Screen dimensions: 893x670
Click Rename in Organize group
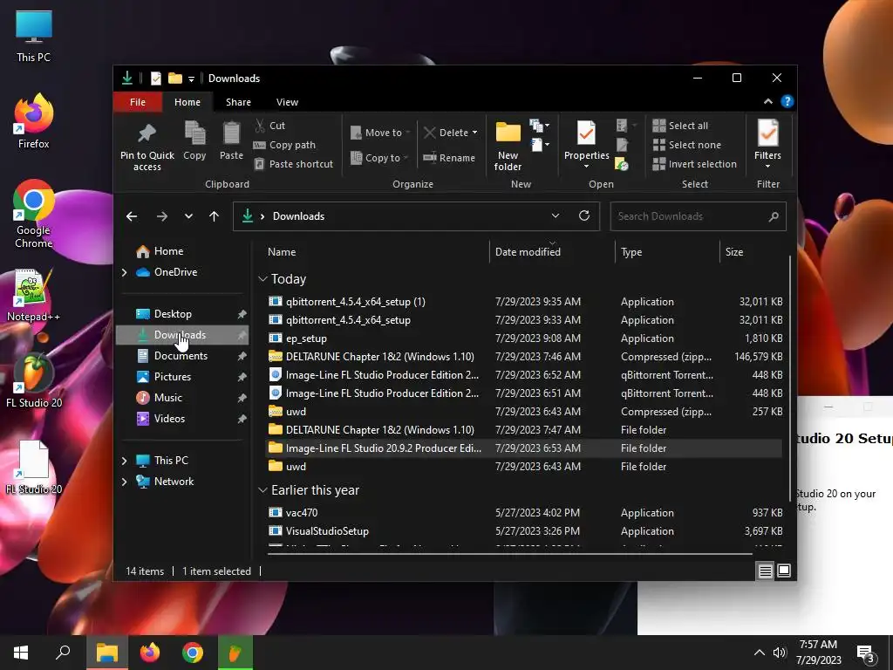point(449,158)
